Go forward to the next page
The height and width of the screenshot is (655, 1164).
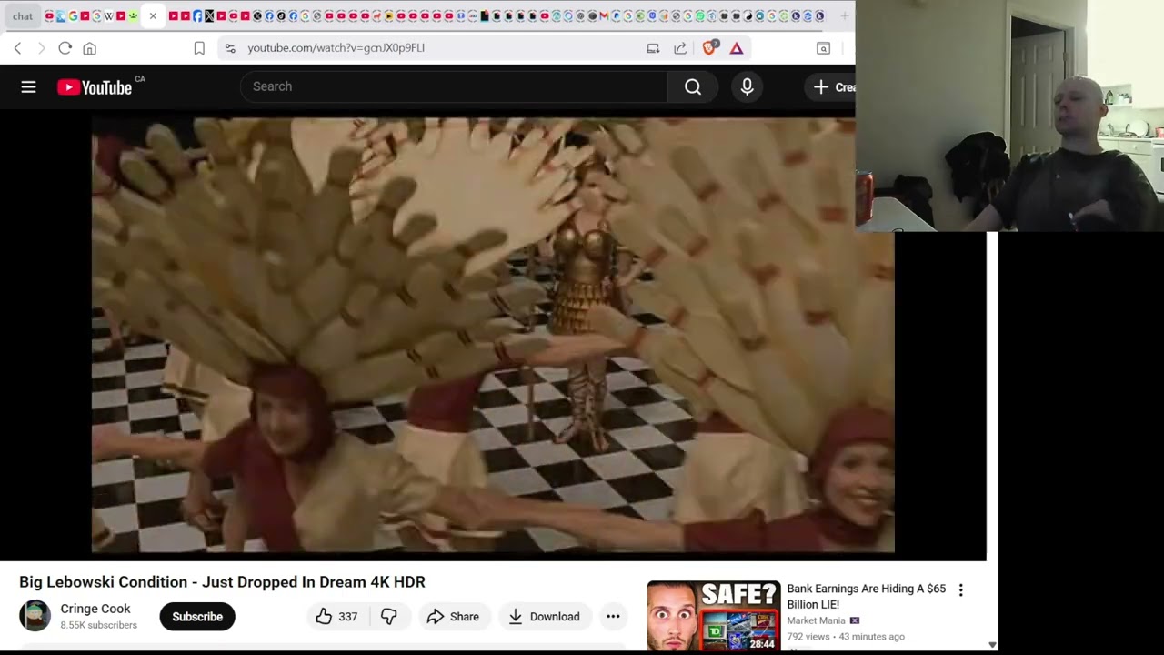pos(41,48)
